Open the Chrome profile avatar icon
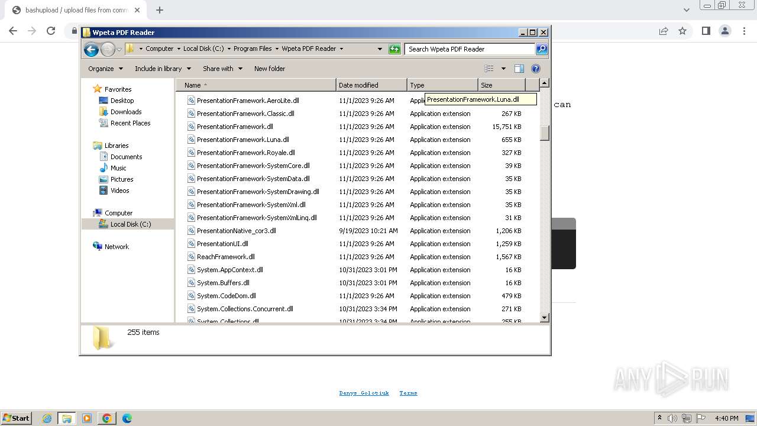The width and height of the screenshot is (757, 426). tap(724, 31)
